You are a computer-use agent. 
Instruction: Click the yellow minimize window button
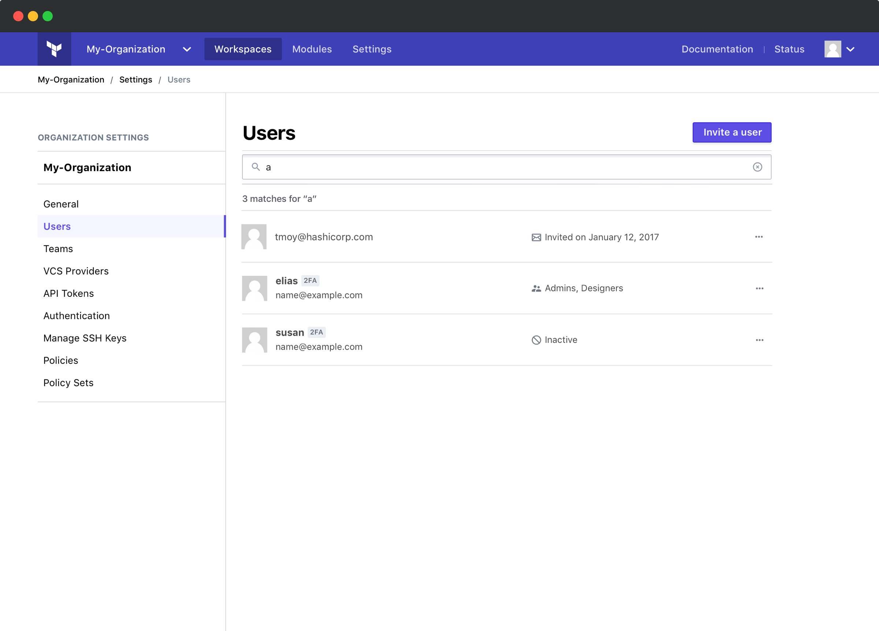[33, 16]
